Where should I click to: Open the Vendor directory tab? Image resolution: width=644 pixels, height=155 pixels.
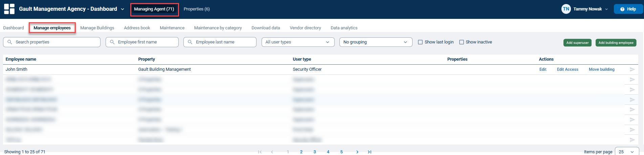[x=305, y=28]
